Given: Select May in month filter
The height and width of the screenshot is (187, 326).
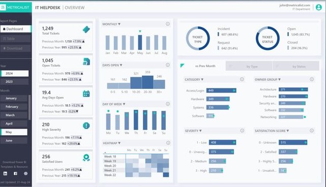Looking at the screenshot, I should tap(14, 132).
